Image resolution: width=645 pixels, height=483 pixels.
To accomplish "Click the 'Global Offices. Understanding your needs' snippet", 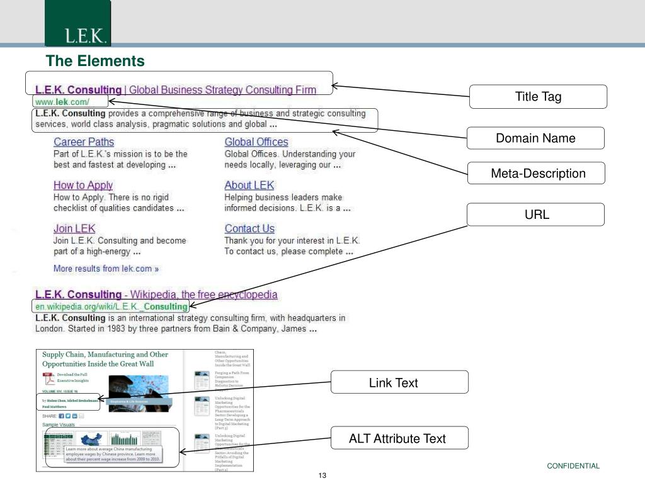I will point(290,159).
